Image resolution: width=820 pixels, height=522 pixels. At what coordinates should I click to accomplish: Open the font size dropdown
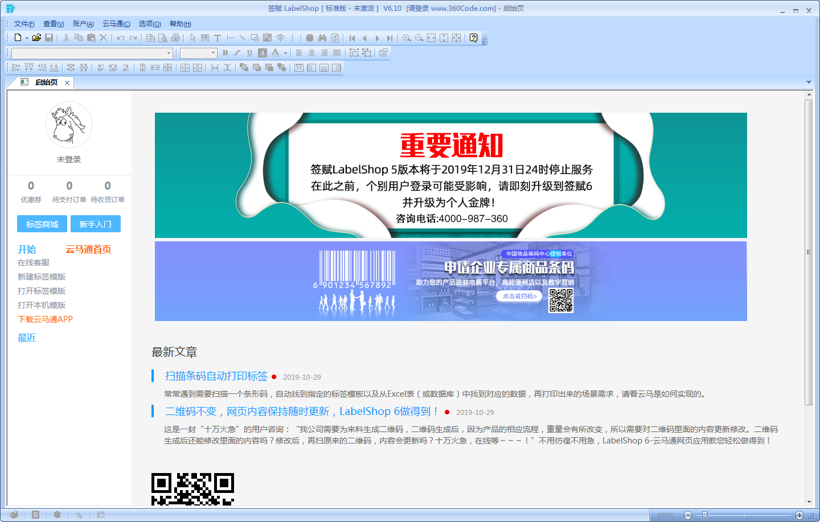tap(214, 54)
